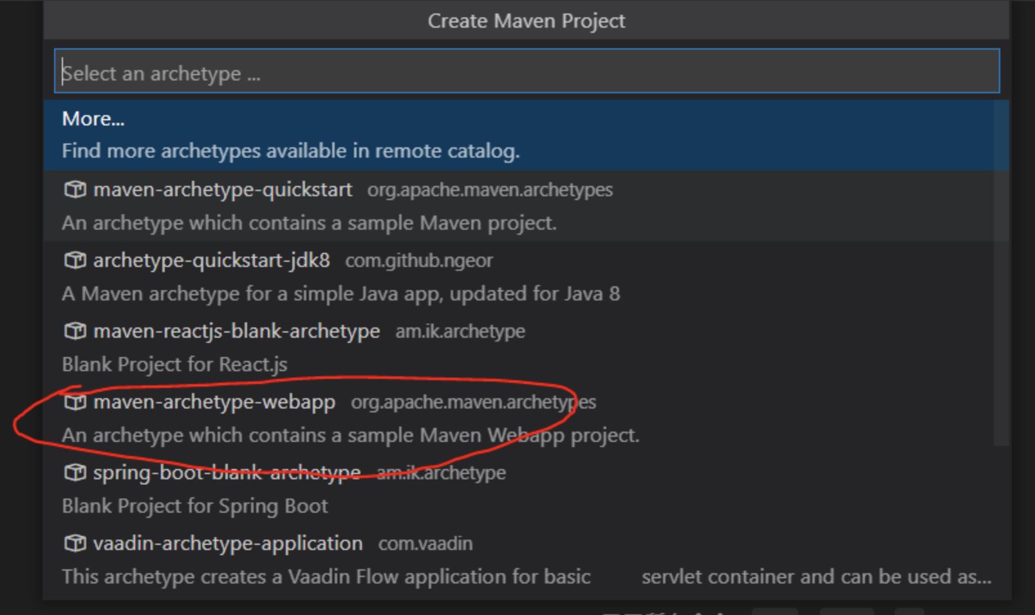Click 'Find more archetypes available in remote catalog.'
This screenshot has width=1035, height=615.
coord(290,151)
